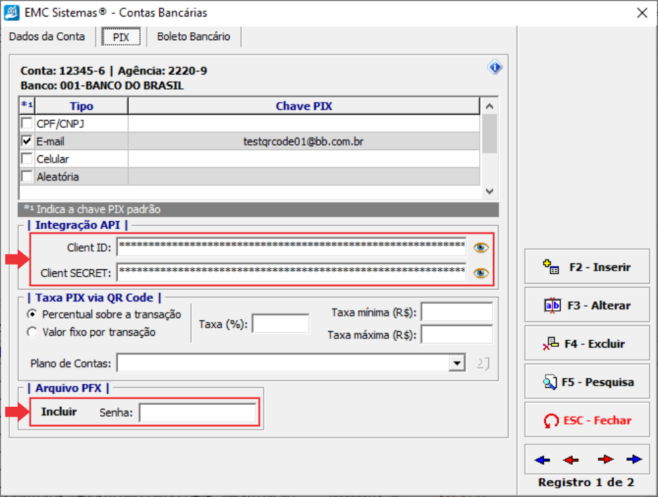Open the Boleto Bancário tab
This screenshot has width=658, height=497.
tap(193, 37)
